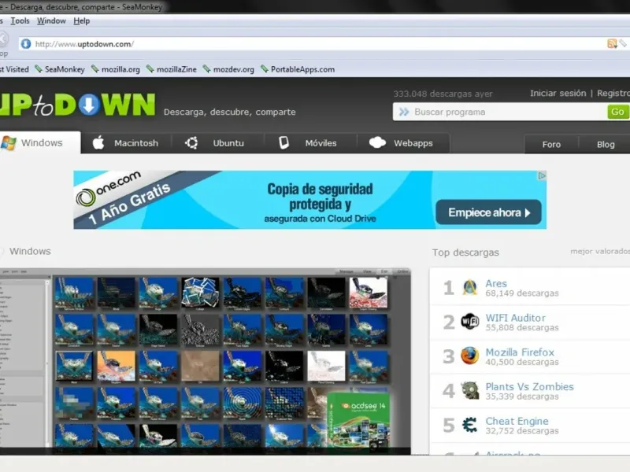
Task: Open the mozillaZine bookmark
Action: click(176, 69)
